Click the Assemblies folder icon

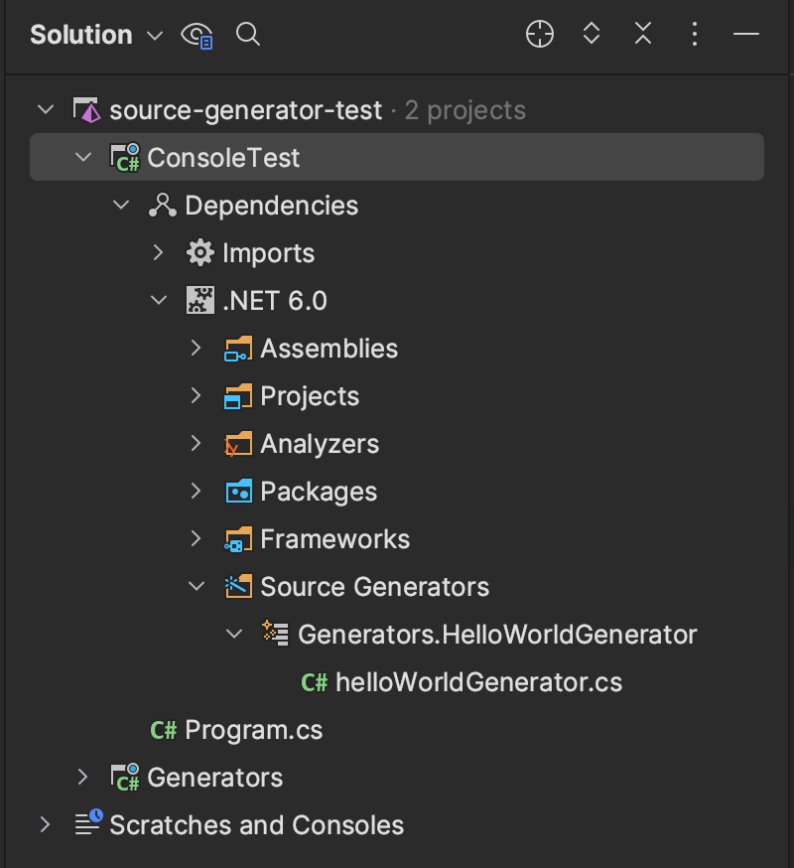tap(238, 349)
